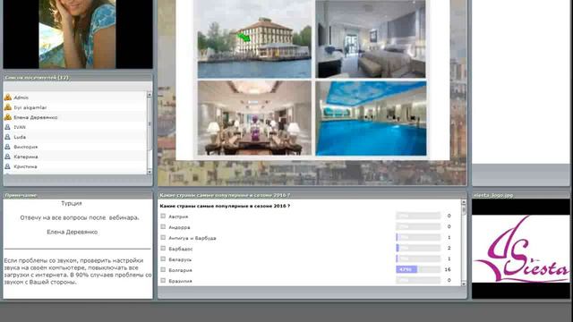Click the indoor swimming pool photo
The height and width of the screenshot is (322, 573).
click(x=371, y=118)
